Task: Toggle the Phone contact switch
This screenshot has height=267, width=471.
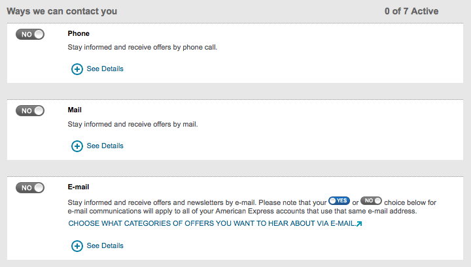Action: click(30, 34)
